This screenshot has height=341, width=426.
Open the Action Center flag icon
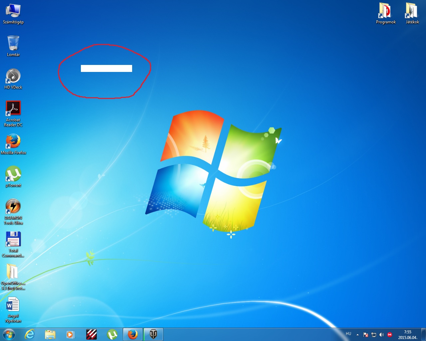tap(366, 335)
